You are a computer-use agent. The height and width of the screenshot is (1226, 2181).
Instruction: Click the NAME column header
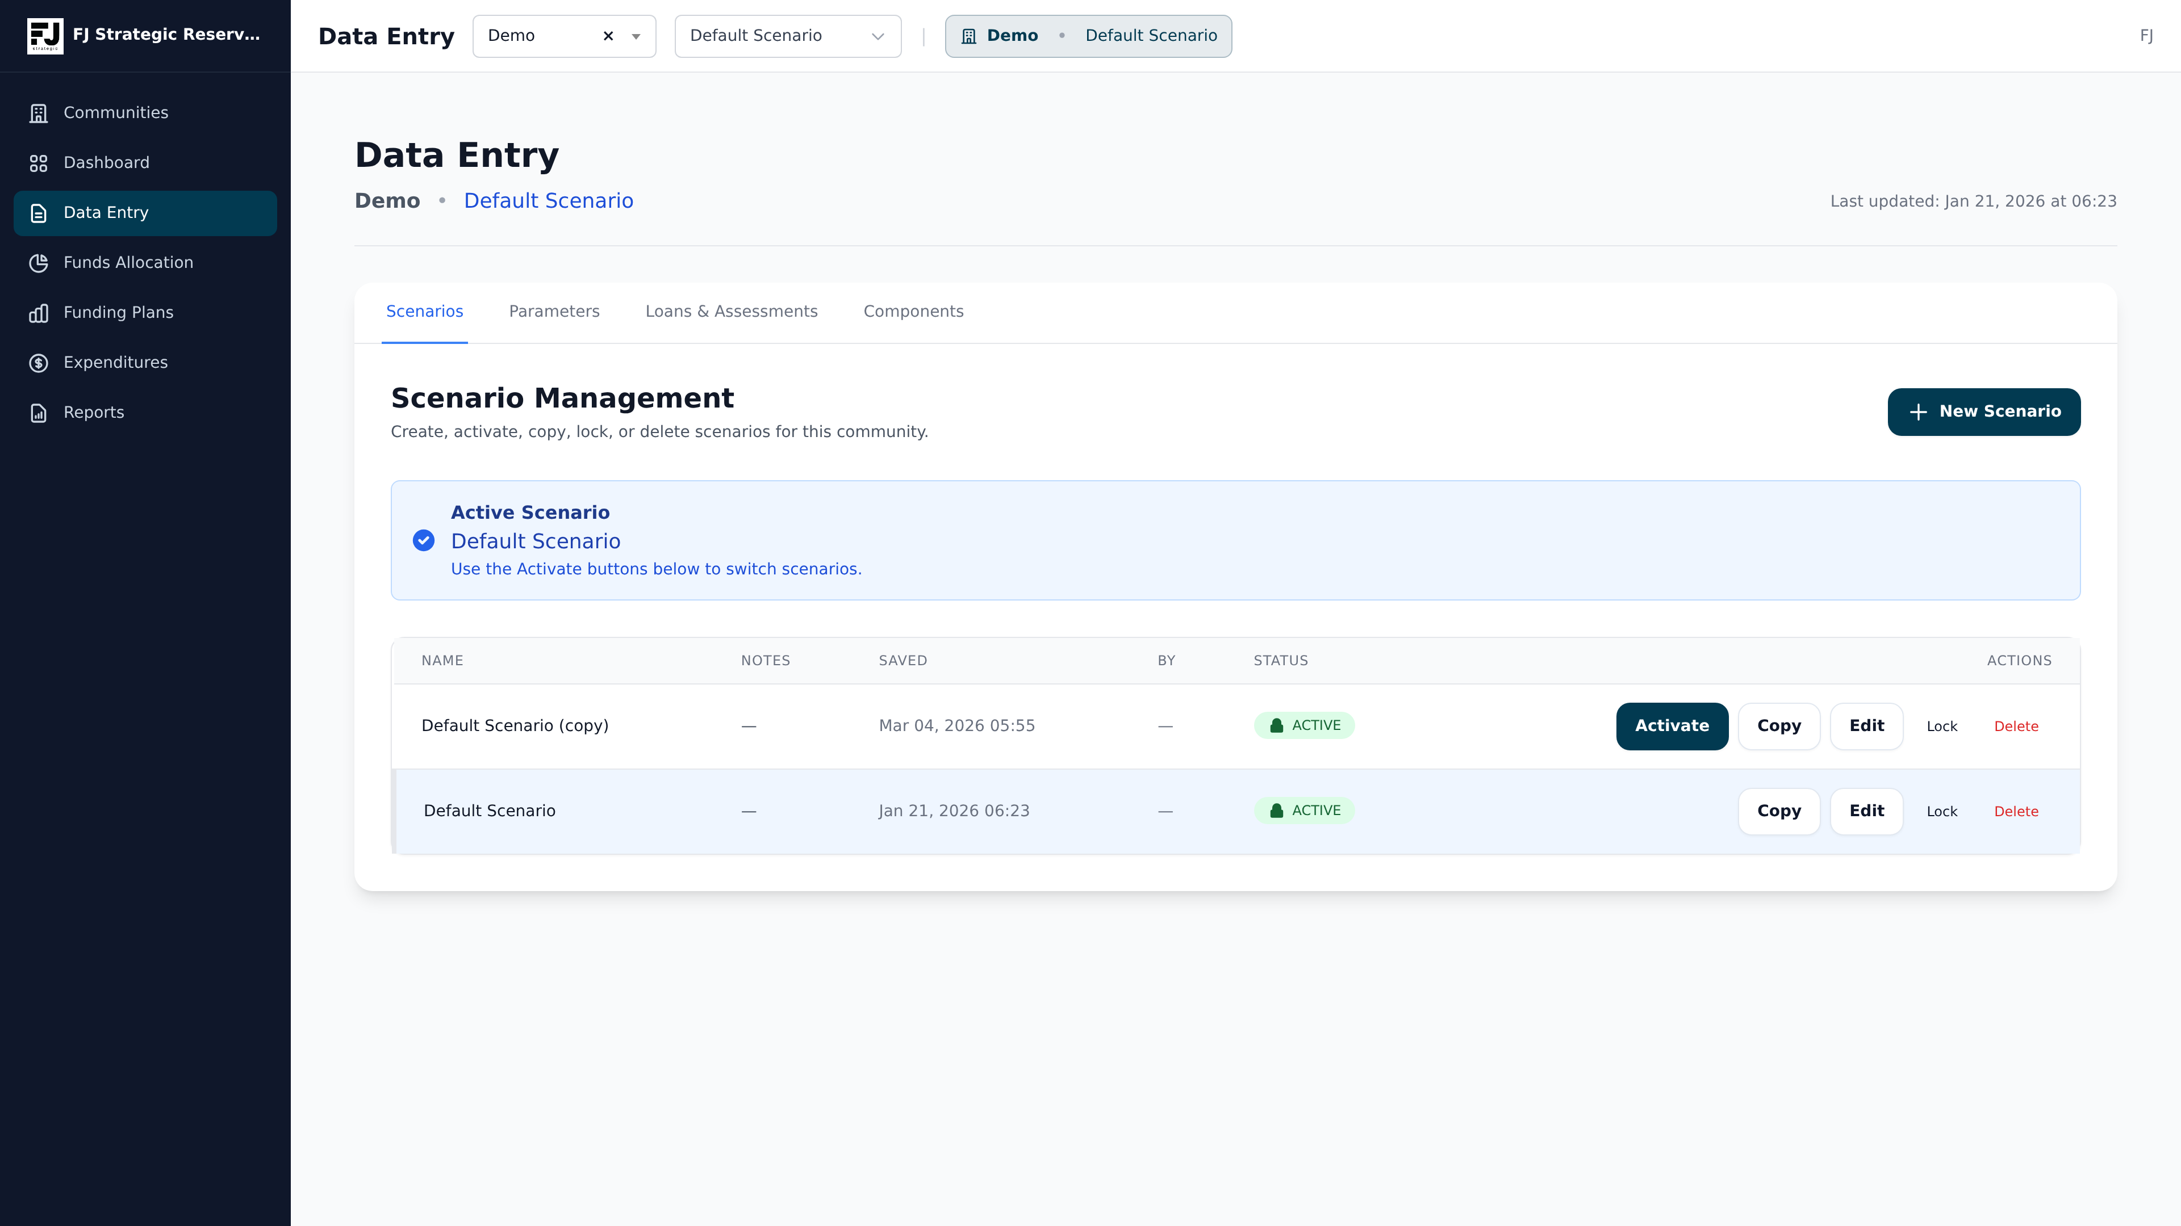pyautogui.click(x=442, y=661)
